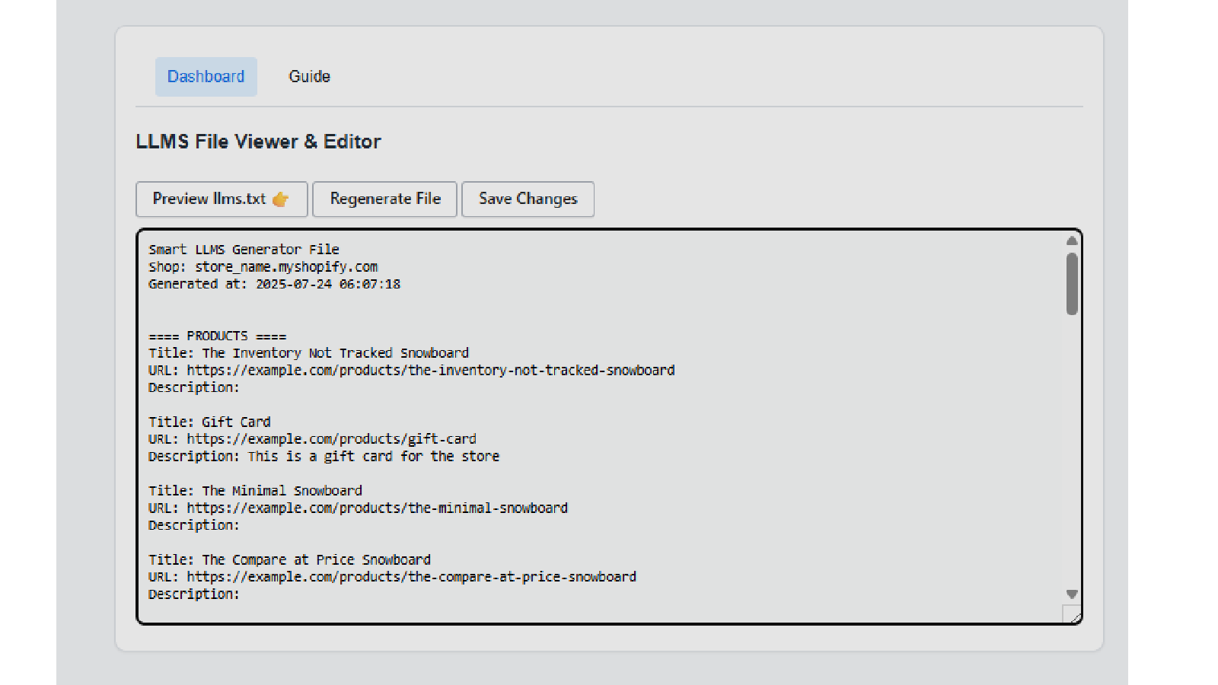Click the 'Shop: store_name.myshopify.com' line
The image size is (1218, 685).
tap(263, 267)
